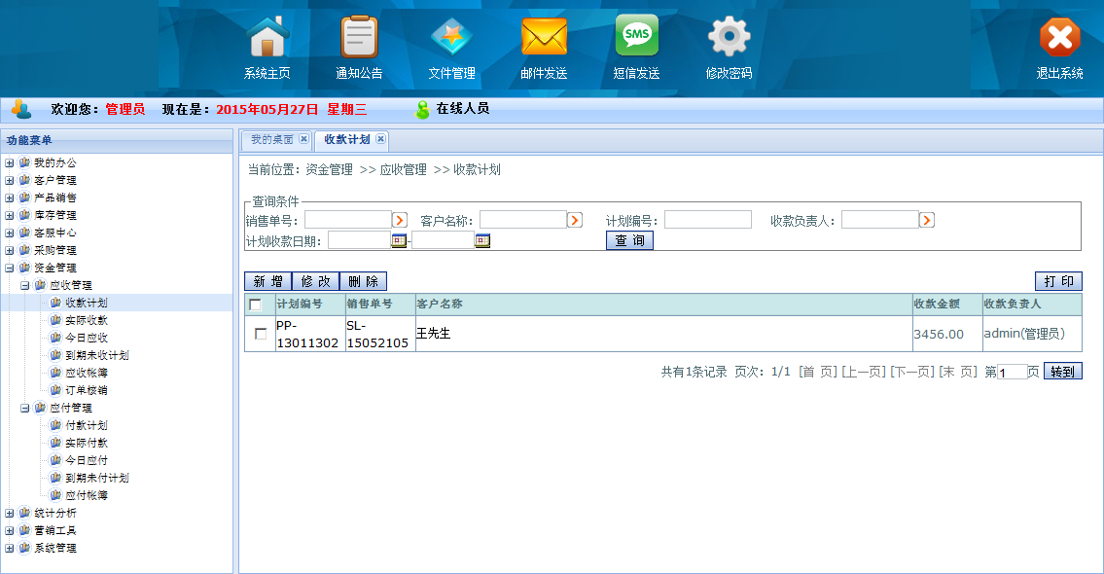Image resolution: width=1104 pixels, height=574 pixels.
Task: Click the 新增 add button
Action: pyautogui.click(x=267, y=281)
